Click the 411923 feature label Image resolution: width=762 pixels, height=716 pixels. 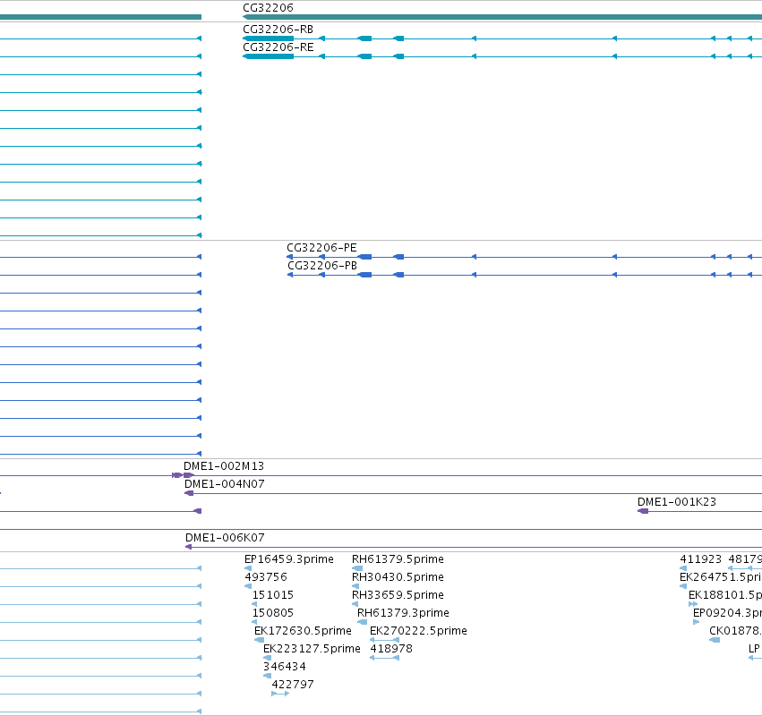click(x=701, y=559)
